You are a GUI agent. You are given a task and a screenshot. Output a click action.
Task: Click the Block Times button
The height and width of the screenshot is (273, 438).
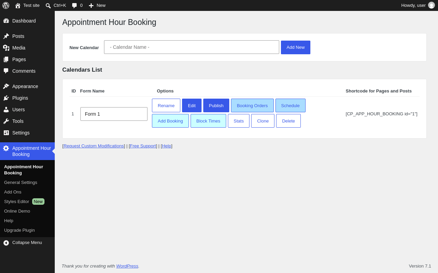(x=208, y=121)
